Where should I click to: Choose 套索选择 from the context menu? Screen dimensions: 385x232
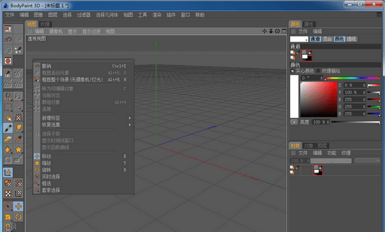[x=84, y=190]
